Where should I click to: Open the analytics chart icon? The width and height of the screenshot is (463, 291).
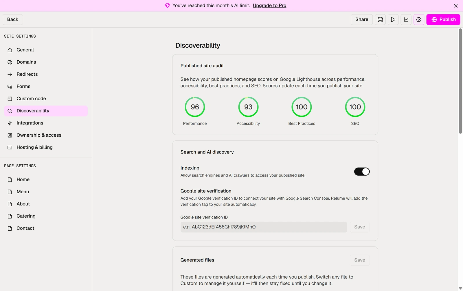click(406, 20)
